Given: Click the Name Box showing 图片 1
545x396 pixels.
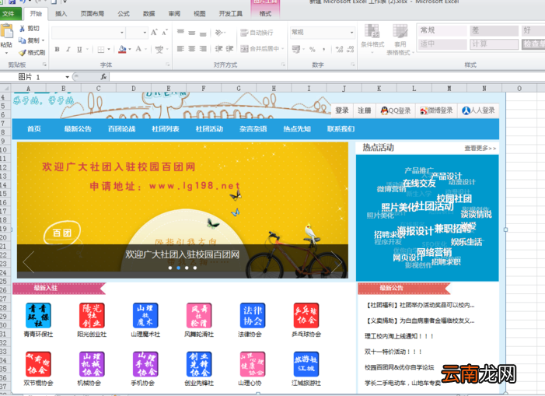Looking at the screenshot, I should point(33,77).
